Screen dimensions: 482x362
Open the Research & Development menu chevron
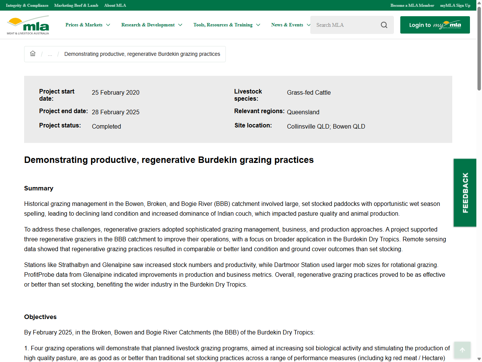[x=181, y=25]
